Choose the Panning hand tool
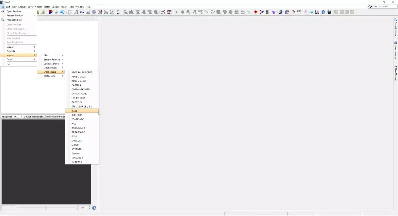 coord(182,12)
